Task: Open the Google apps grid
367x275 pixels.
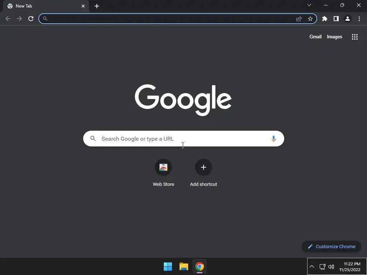Action: [355, 37]
